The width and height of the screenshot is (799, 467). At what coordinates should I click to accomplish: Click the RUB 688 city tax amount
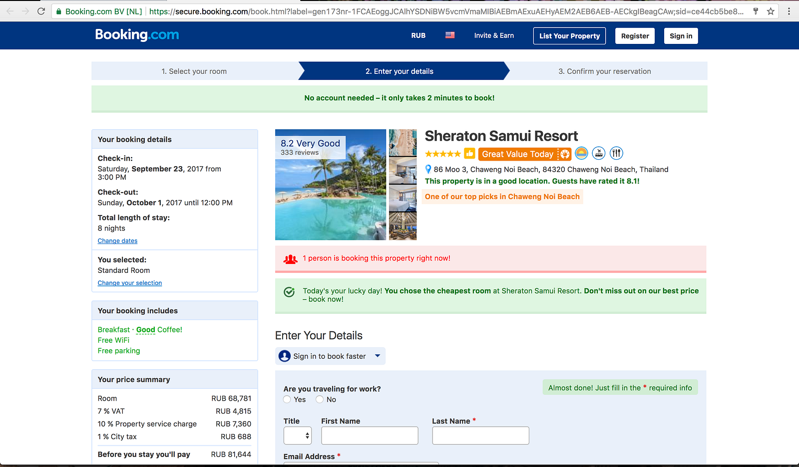click(x=236, y=437)
